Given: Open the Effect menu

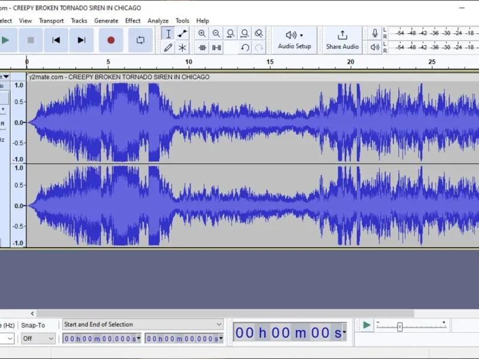Looking at the screenshot, I should tap(132, 21).
